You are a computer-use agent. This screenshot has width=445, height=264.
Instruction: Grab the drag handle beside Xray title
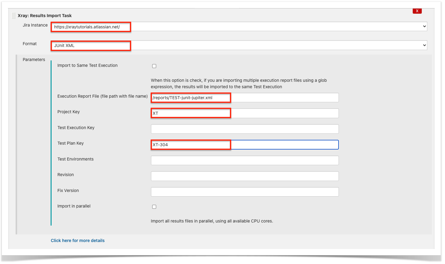pos(13,16)
